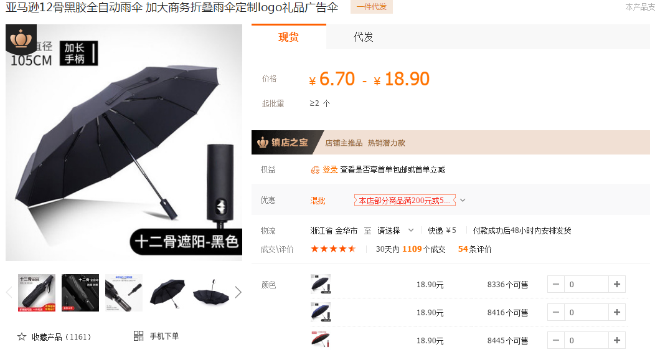Select the red umbrella color swatch
This screenshot has height=352, width=655.
click(x=321, y=340)
